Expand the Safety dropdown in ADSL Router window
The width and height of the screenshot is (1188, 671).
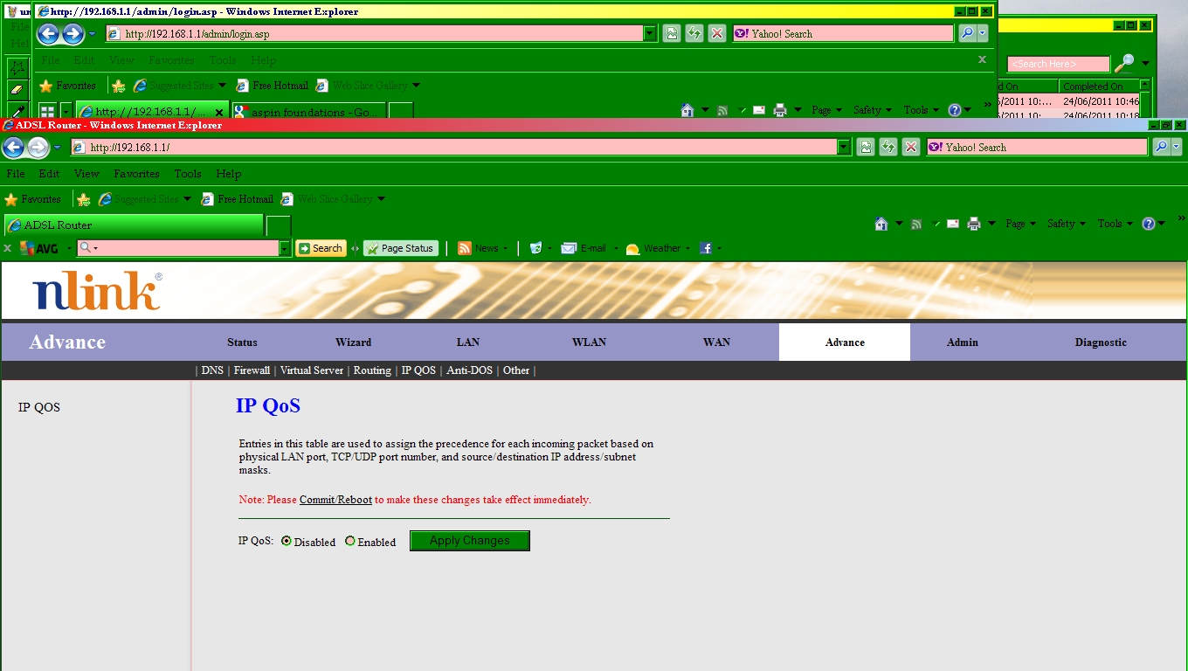tap(1066, 224)
